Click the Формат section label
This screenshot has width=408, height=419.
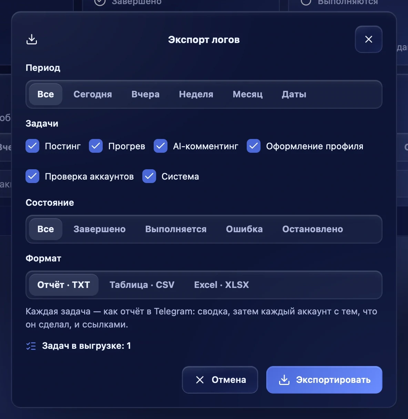pos(43,258)
